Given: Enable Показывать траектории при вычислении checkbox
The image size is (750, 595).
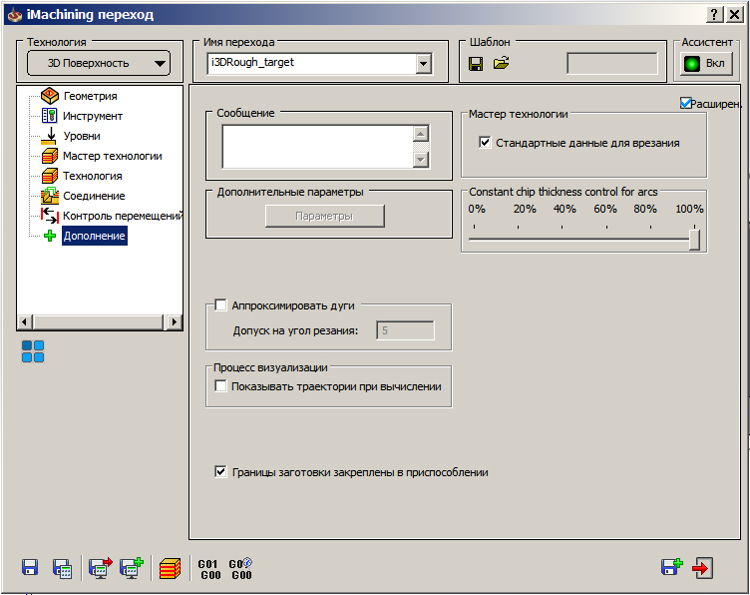Looking at the screenshot, I should point(220,385).
